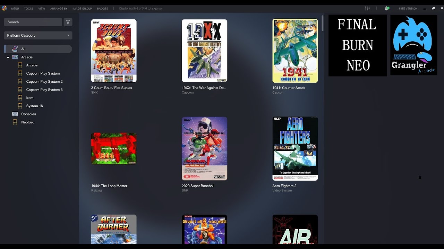Click the 'Aero Fighters 2' title
Image resolution: width=444 pixels, height=249 pixels.
tap(284, 186)
